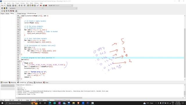The width and height of the screenshot is (186, 105).
Task: Click the Open file toolbar icon
Action: [4, 11]
